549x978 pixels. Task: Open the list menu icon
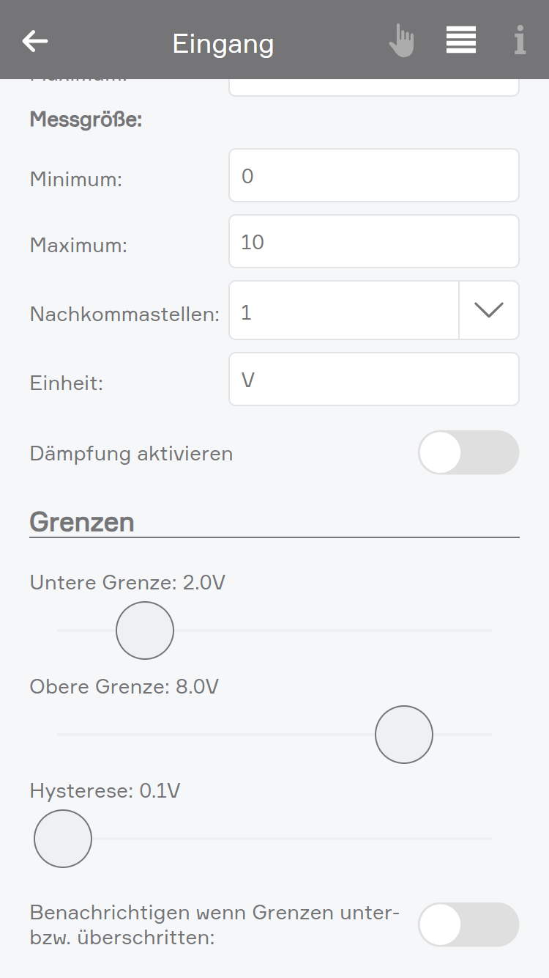click(x=461, y=40)
